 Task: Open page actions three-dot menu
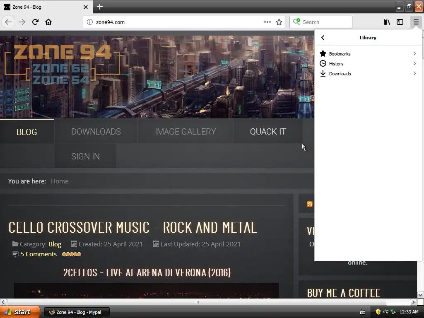tap(267, 22)
